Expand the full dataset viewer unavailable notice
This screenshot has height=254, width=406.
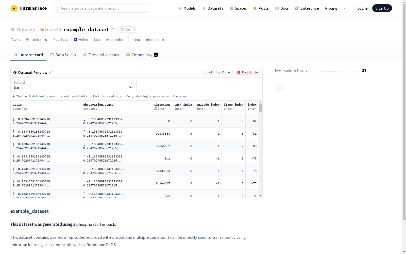click(101, 96)
